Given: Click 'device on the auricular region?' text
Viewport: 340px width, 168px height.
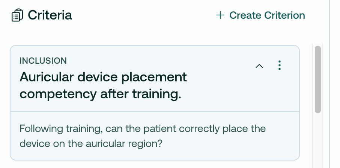Looking at the screenshot, I should coord(91,144).
